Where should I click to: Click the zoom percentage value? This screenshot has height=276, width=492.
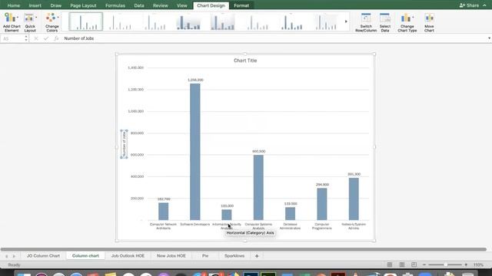tap(478, 264)
